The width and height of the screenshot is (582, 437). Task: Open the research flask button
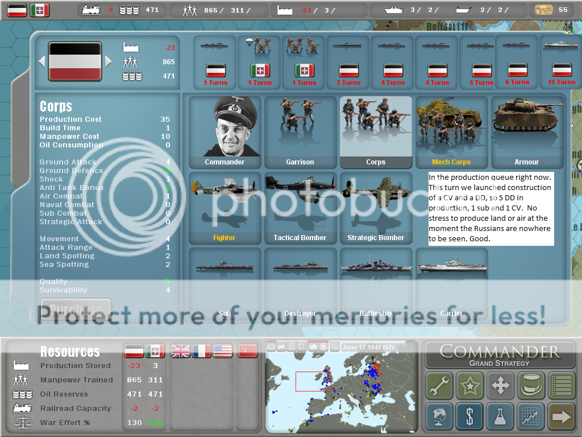(500, 417)
